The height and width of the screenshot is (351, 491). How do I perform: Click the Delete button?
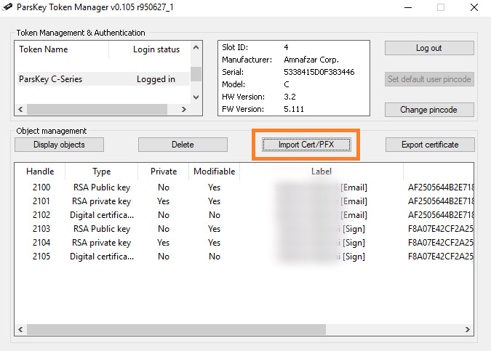pos(183,145)
